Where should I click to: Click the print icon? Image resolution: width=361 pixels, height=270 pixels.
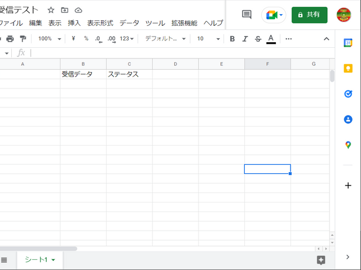click(x=10, y=39)
